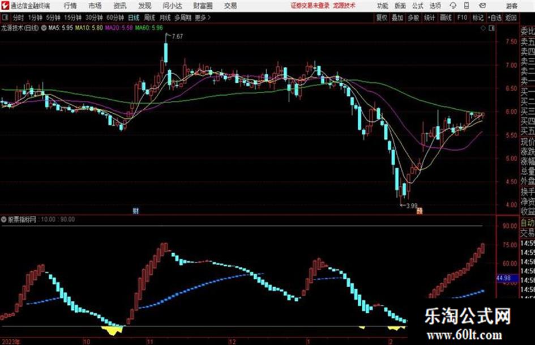This screenshot has width=535, height=345.
Task: Open the 市场 menu
Action: tap(95, 6)
